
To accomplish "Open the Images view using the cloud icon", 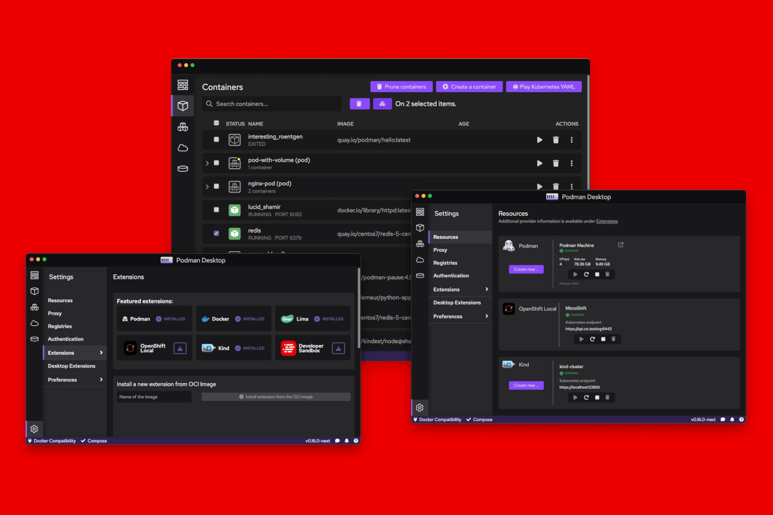I will click(x=183, y=147).
